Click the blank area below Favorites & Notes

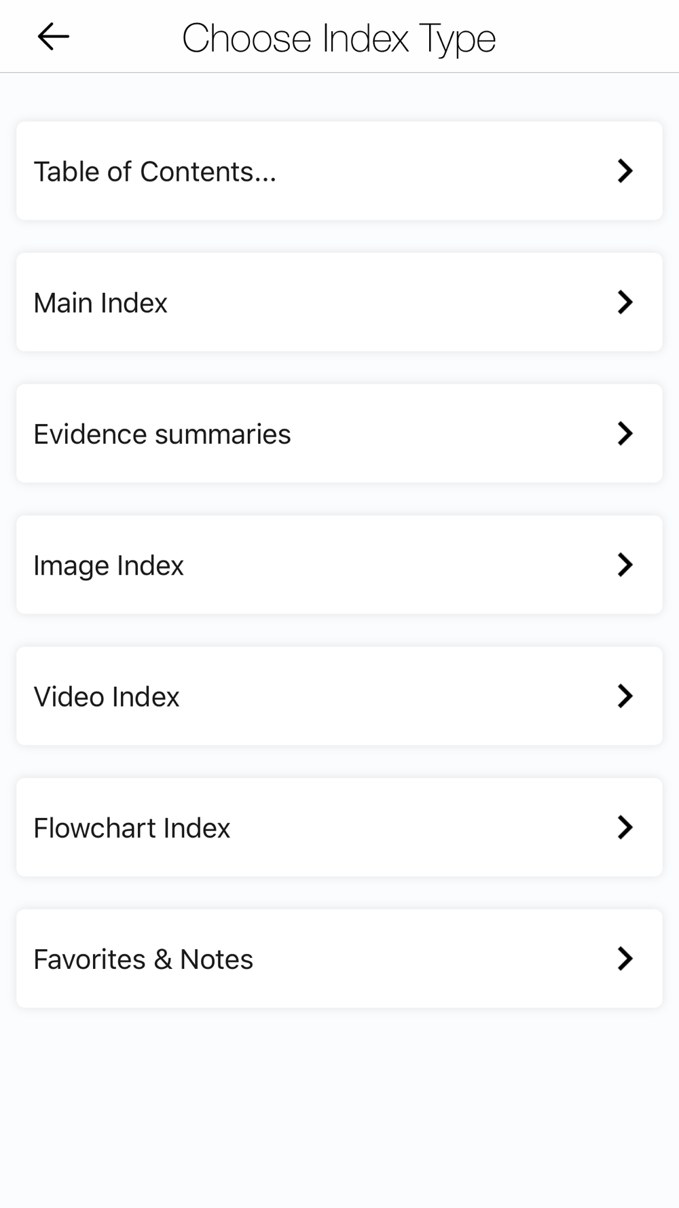[x=339, y=1107]
